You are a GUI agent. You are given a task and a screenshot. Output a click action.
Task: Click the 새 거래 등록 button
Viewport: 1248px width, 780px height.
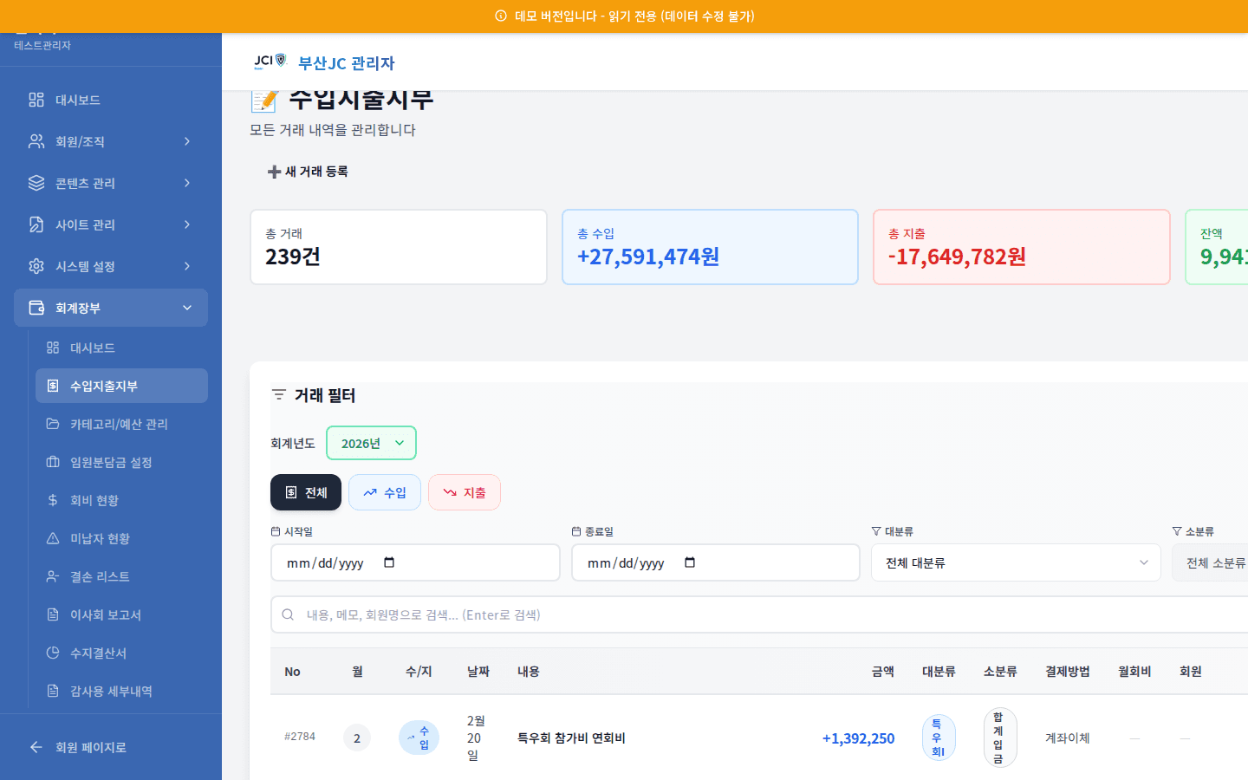point(309,171)
